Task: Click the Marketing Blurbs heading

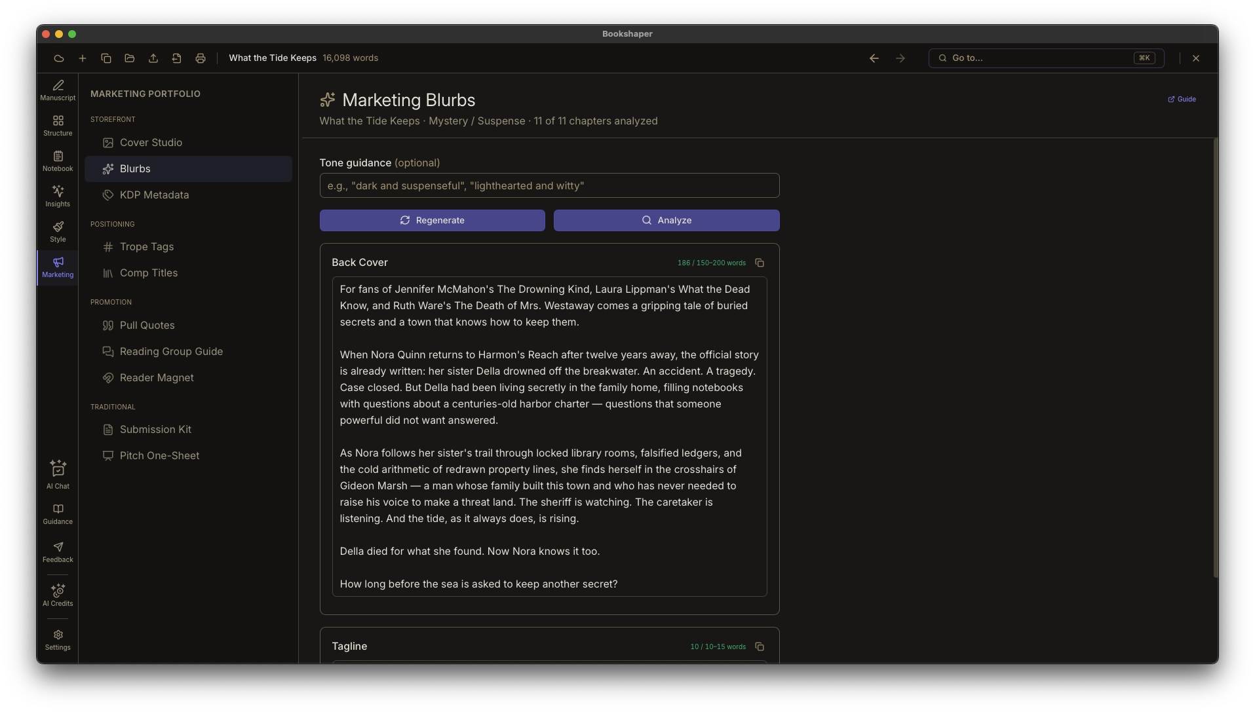Action: coord(409,100)
